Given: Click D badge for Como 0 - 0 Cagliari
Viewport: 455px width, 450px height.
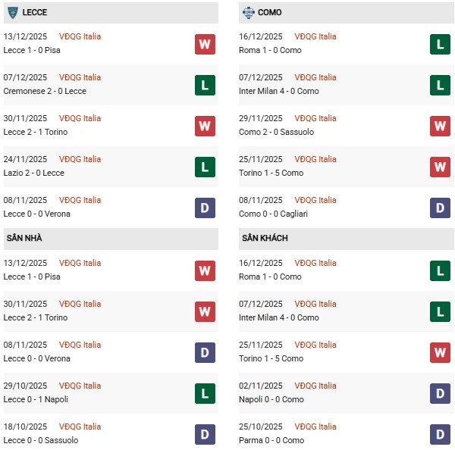Looking at the screenshot, I should tap(440, 208).
